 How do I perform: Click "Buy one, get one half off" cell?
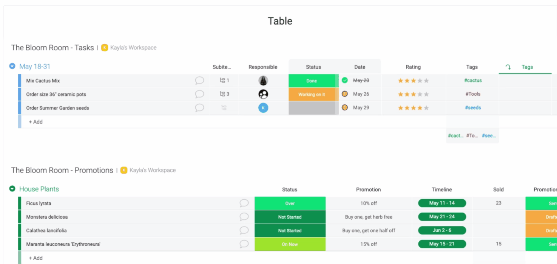[x=369, y=230]
